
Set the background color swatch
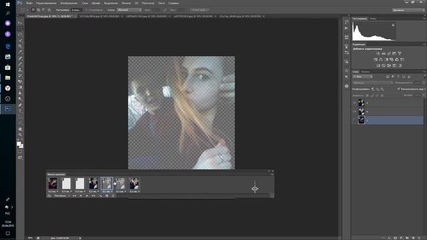point(21,146)
